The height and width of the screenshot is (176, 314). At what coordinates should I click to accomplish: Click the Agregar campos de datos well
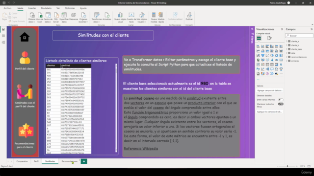(x=270, y=90)
